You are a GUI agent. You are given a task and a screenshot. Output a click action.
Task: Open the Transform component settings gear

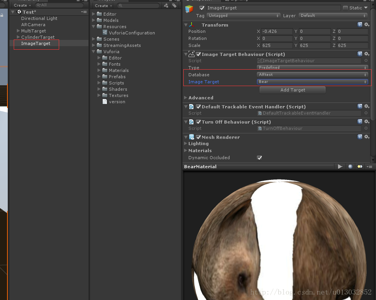coord(367,25)
